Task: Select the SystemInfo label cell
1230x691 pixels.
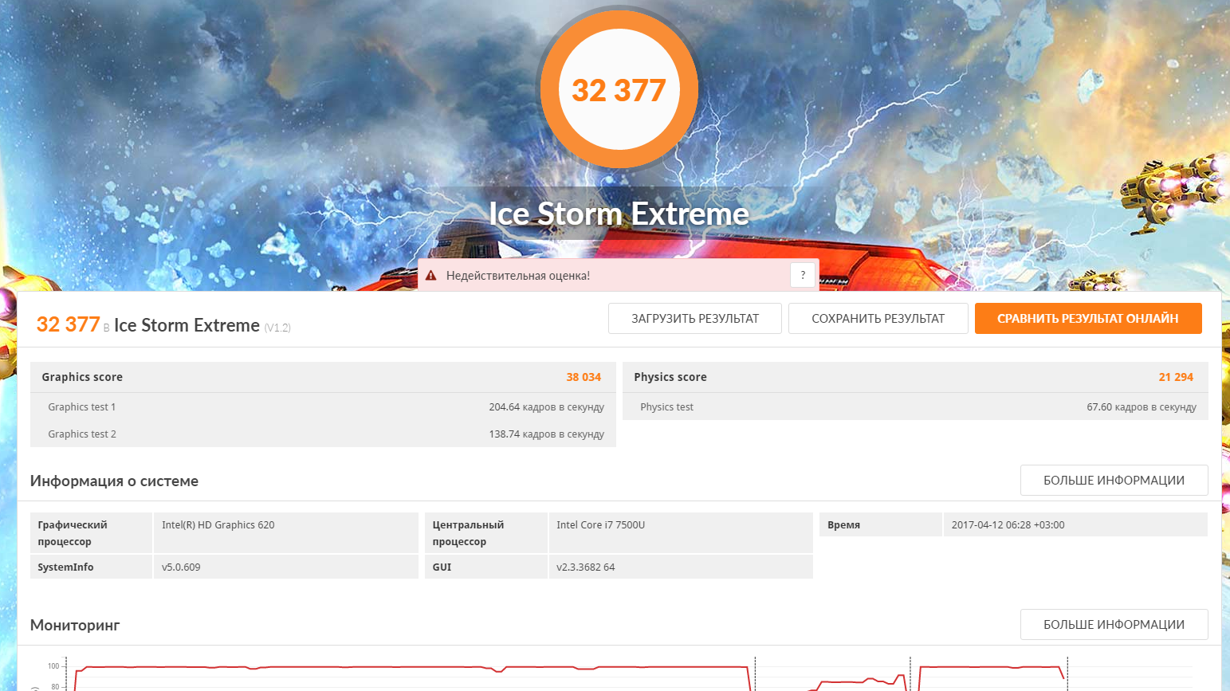Action: [91, 567]
